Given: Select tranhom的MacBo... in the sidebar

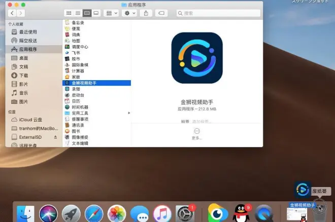Looking at the screenshot, I should [x=34, y=128].
